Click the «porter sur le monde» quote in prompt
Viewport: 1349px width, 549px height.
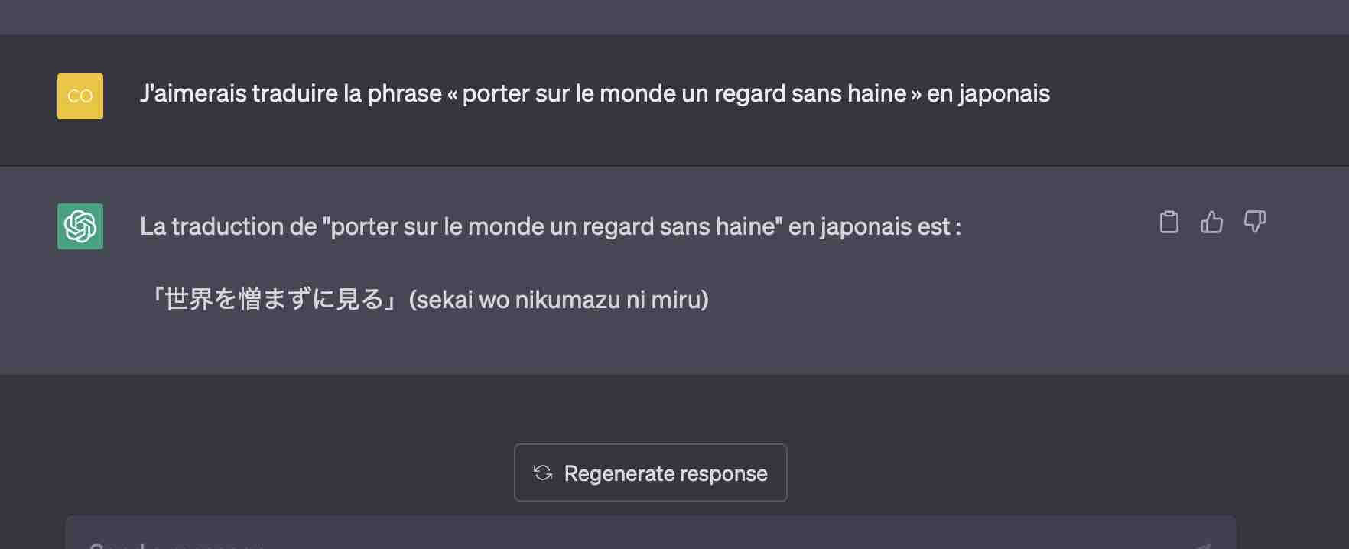(684, 94)
